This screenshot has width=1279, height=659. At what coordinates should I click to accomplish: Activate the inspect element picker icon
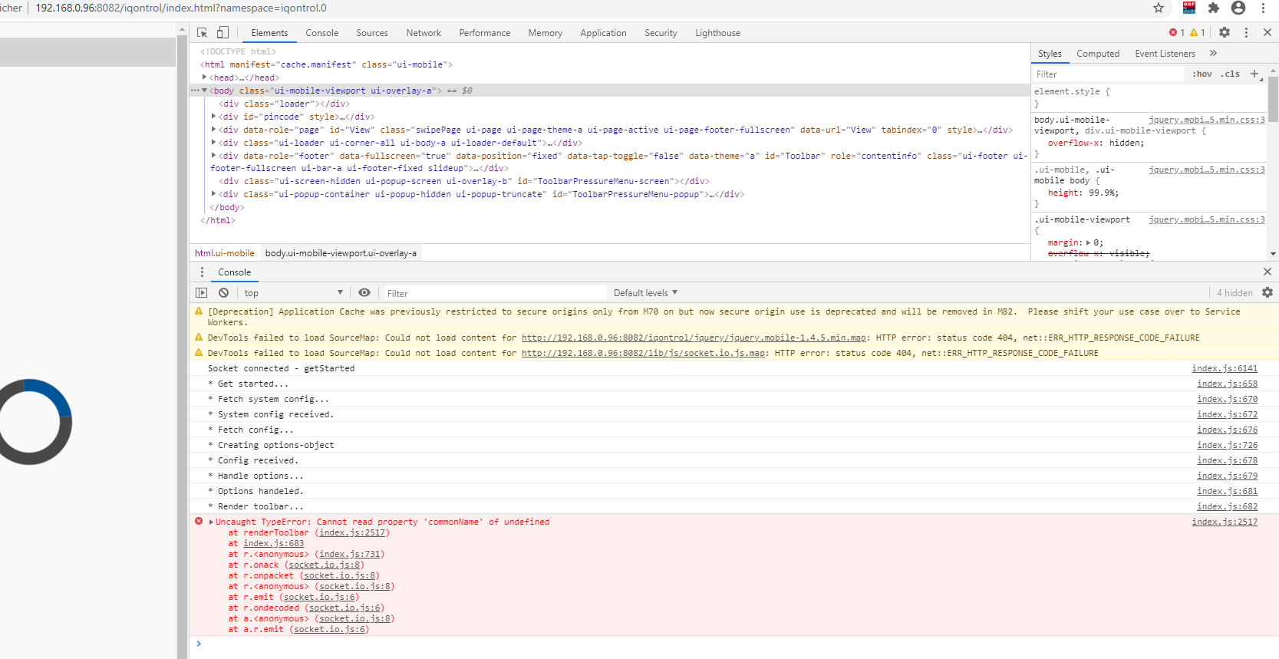(x=202, y=33)
